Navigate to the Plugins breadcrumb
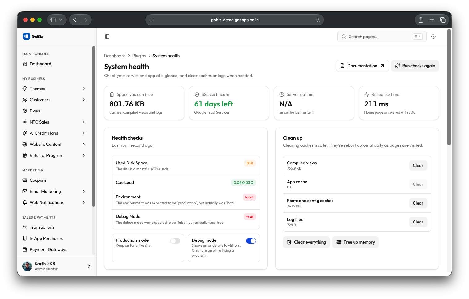Viewport: 469px width, 299px height. 139,56
